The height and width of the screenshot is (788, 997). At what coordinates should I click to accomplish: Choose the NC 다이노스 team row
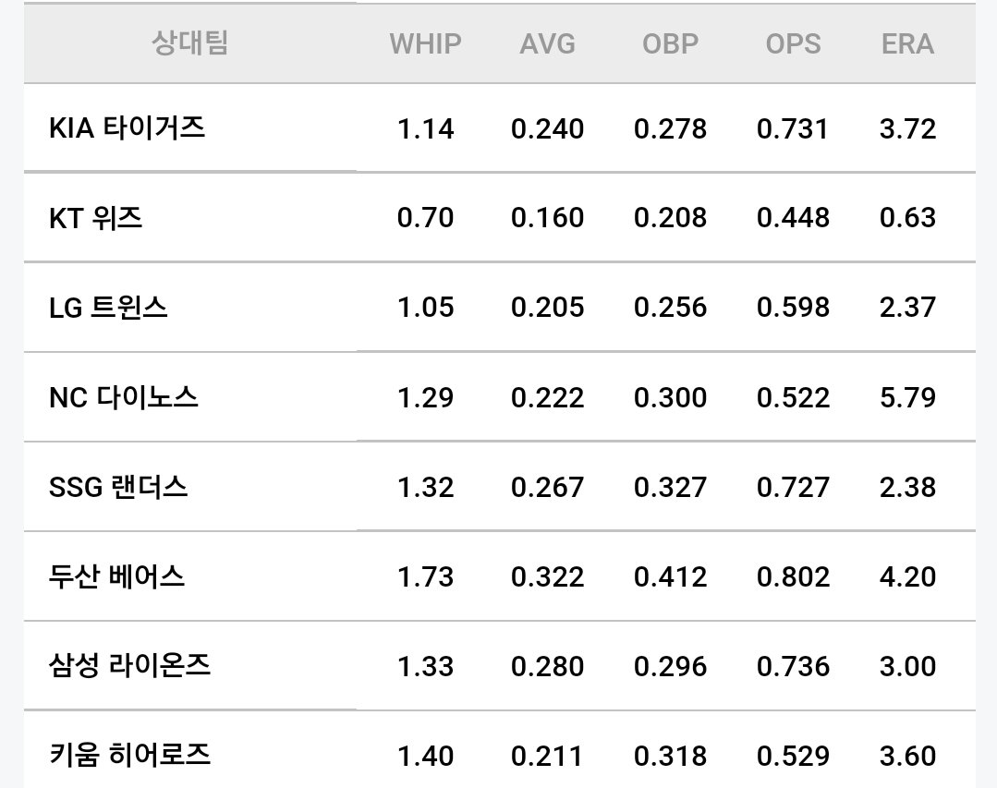coord(499,397)
